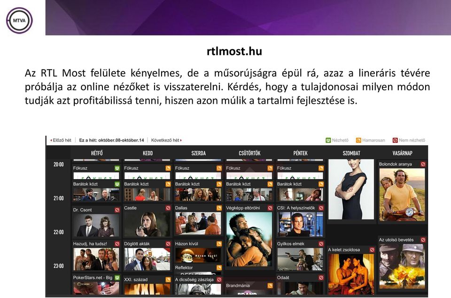Open the Gyilkos elmék thumbnail

(x=300, y=259)
